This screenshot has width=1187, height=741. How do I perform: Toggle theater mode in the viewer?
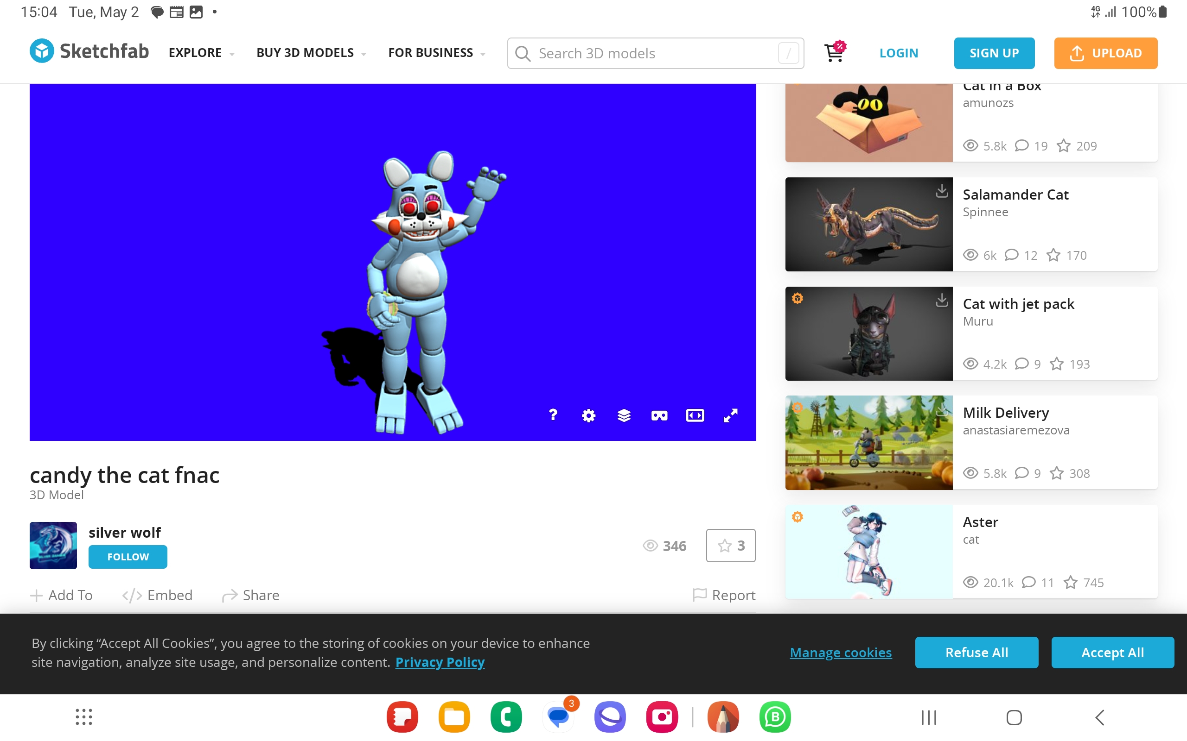(695, 415)
